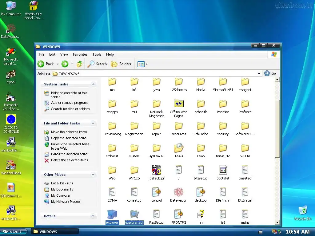Open the DataWago... desktop shortcut
This screenshot has width=315, height=236.
click(11, 31)
